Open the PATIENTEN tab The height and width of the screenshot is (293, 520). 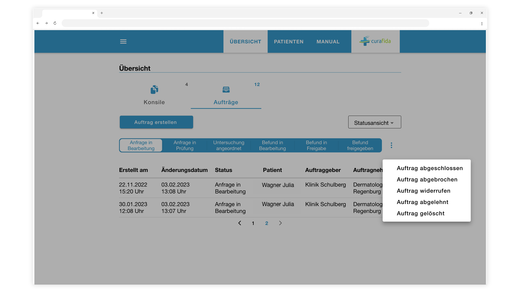pos(289,42)
